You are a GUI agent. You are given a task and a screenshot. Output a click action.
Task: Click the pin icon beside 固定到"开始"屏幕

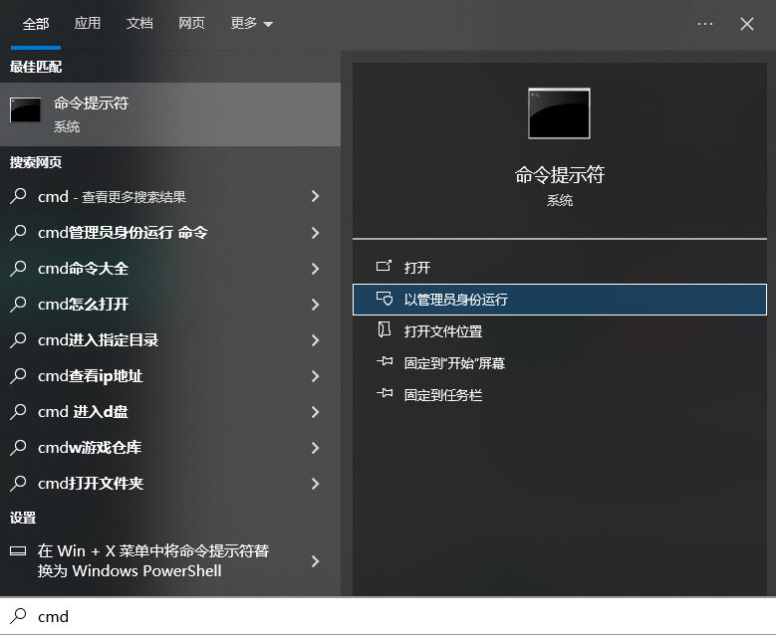click(385, 362)
